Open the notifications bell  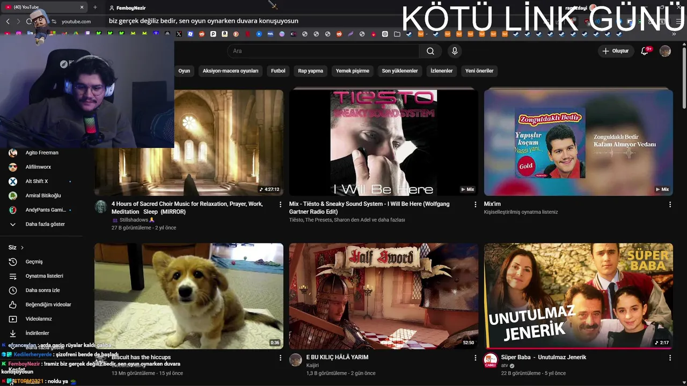coord(645,51)
